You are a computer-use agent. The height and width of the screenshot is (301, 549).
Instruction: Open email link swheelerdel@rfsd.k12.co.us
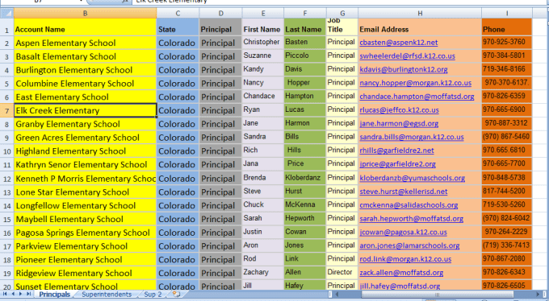click(x=407, y=56)
